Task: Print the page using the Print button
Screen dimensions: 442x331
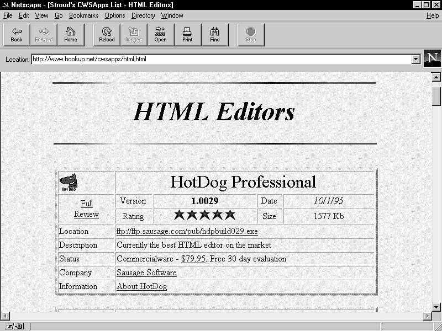Action: [187, 35]
